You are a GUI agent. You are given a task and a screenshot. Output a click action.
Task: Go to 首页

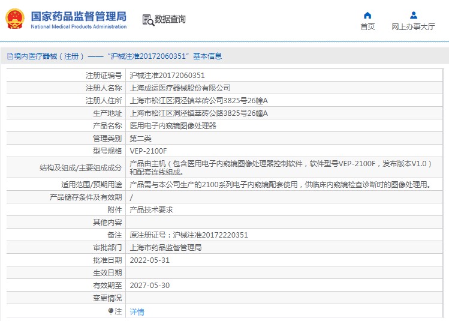click(367, 26)
